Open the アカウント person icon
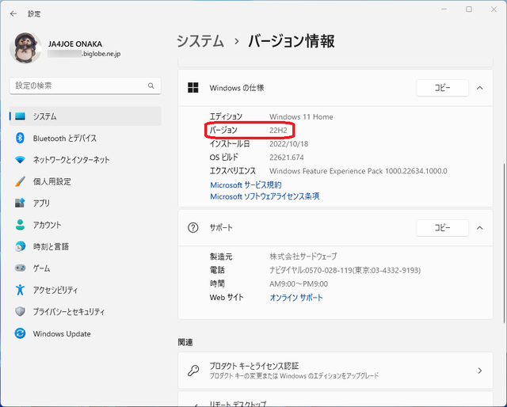 coord(20,225)
